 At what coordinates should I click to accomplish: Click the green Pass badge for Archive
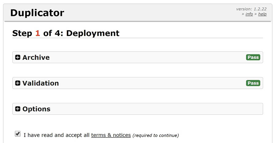click(253, 57)
